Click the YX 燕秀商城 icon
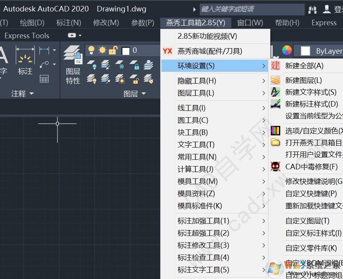The image size is (343, 279). click(x=167, y=51)
